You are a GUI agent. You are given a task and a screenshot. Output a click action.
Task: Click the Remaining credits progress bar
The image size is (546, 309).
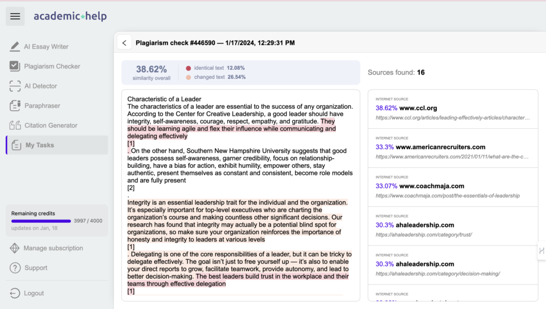[x=42, y=221]
